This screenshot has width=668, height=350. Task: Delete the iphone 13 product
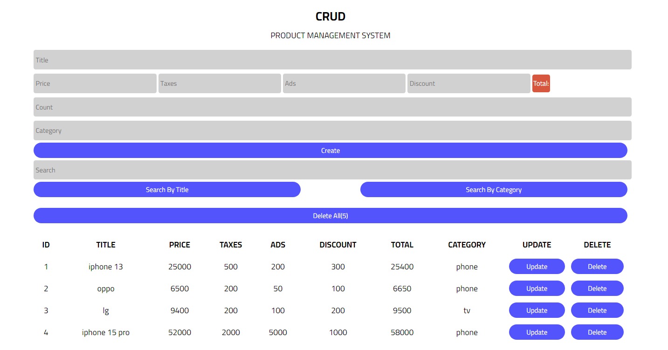597,267
